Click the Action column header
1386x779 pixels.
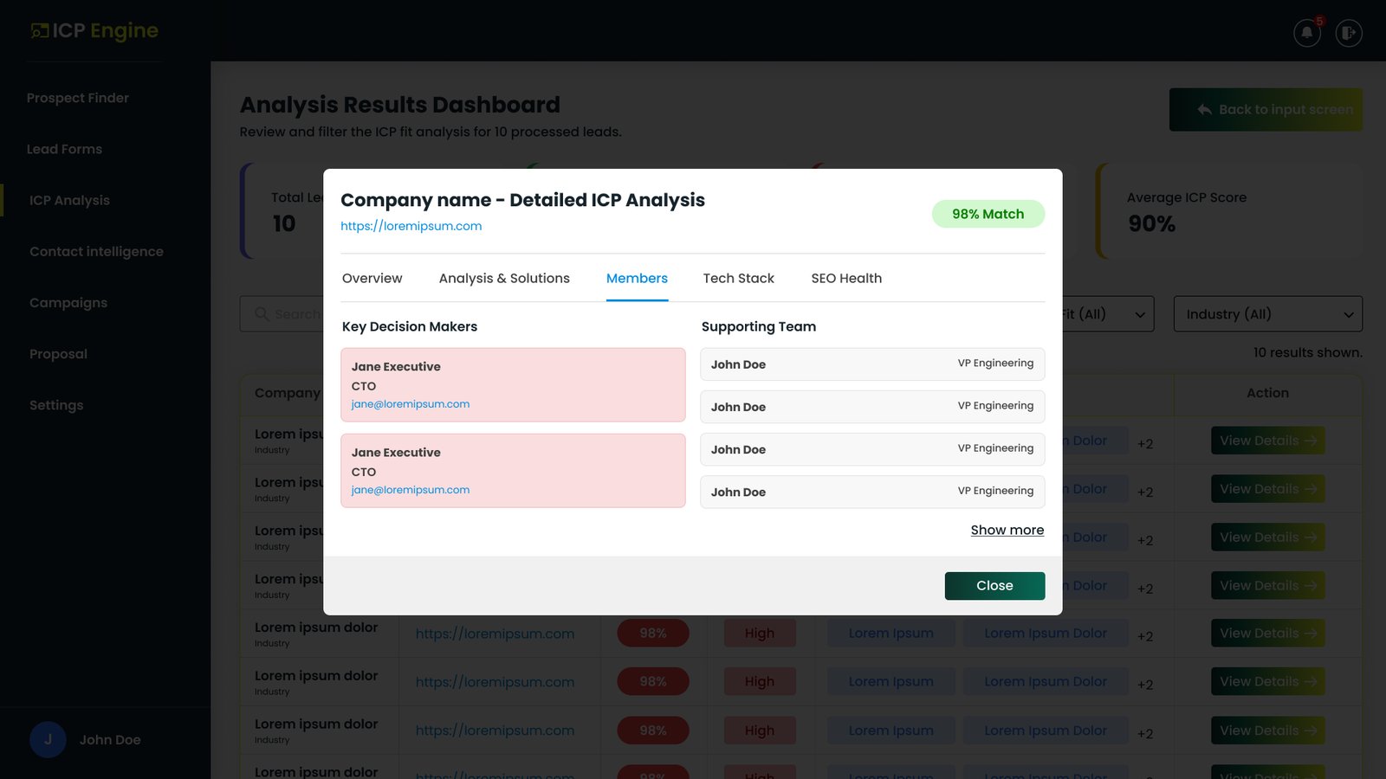(1267, 393)
